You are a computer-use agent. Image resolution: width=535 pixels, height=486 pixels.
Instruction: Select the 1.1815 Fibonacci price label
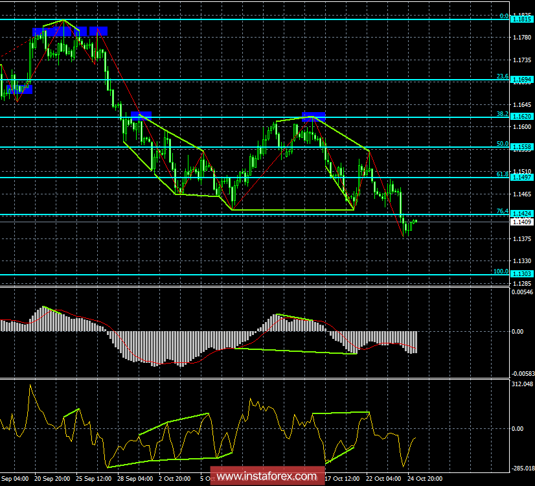tap(522, 20)
